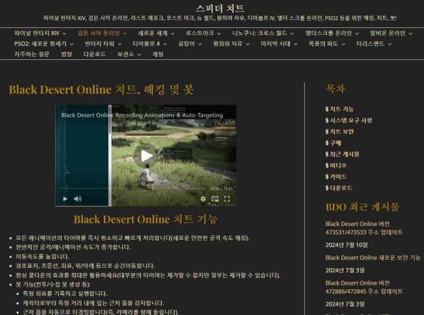Expand the 왕좌와 자유 chevron

(x=248, y=44)
